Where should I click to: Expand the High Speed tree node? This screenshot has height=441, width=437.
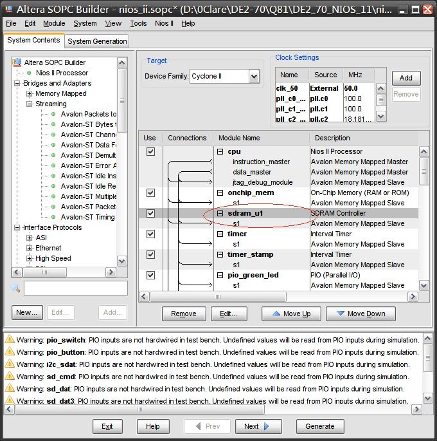pos(29,258)
